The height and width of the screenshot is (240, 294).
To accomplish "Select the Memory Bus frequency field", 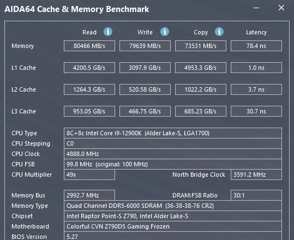I will click(89, 195).
